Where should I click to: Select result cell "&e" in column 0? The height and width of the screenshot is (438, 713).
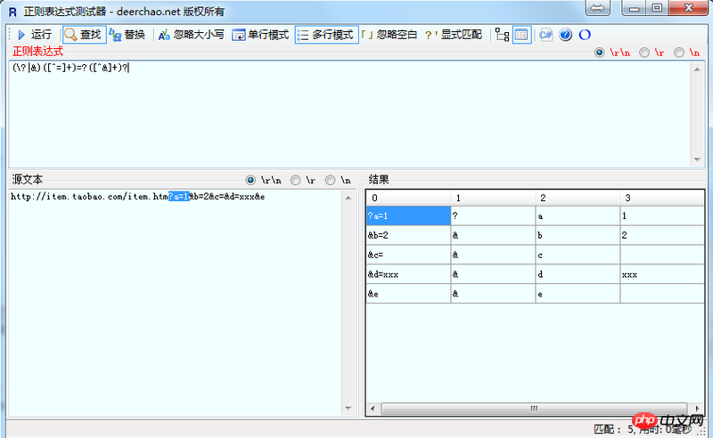click(x=408, y=294)
